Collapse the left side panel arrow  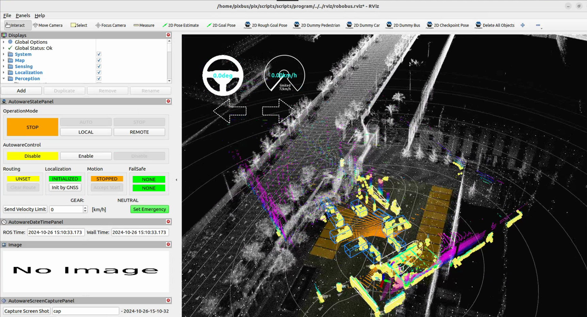(x=176, y=180)
